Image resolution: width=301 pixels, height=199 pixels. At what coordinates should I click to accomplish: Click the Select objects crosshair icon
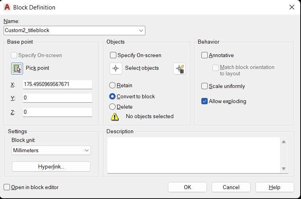click(x=116, y=69)
